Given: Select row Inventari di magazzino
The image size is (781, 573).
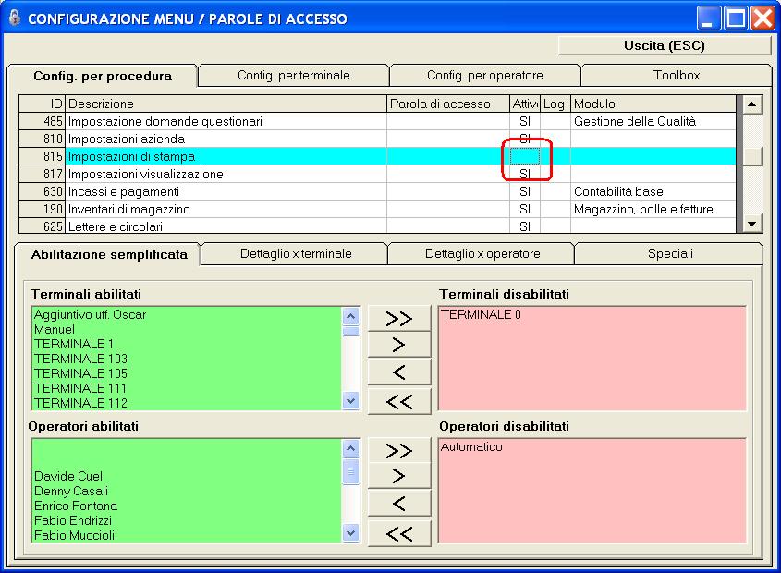Looking at the screenshot, I should pos(377,209).
